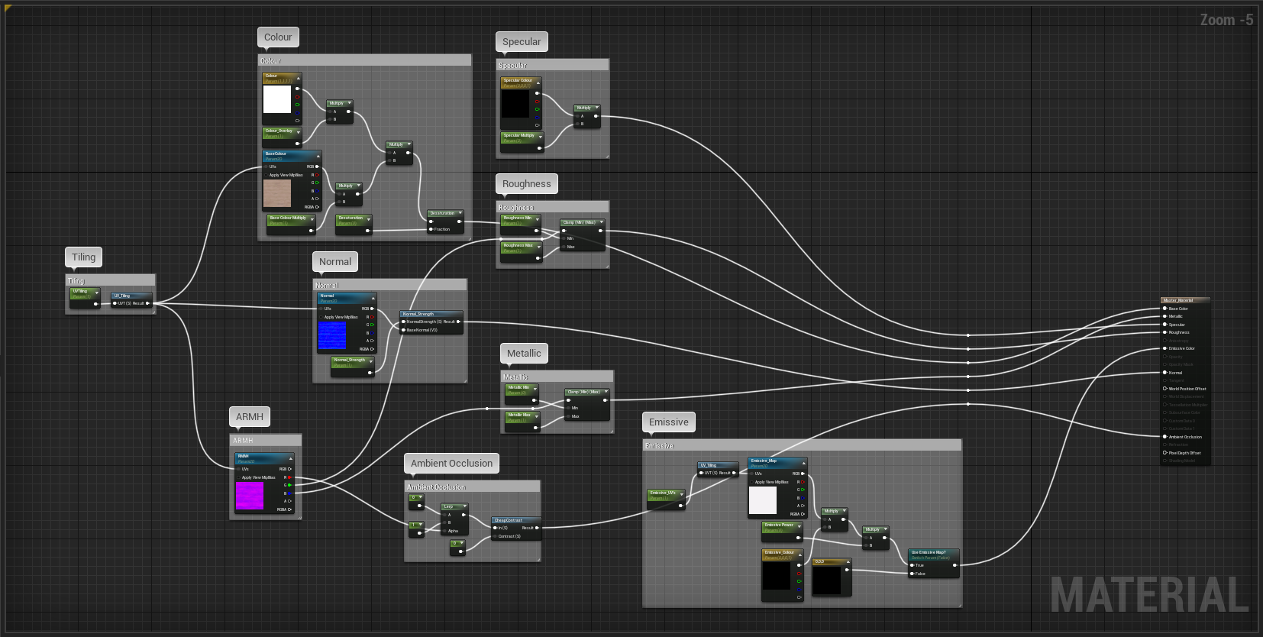Image resolution: width=1263 pixels, height=637 pixels.
Task: Click the False pin on Use Emissive Map switch
Action: tap(912, 574)
